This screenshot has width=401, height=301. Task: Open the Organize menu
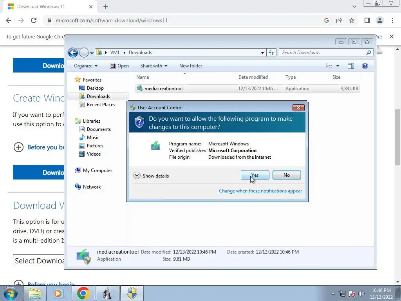tap(86, 66)
